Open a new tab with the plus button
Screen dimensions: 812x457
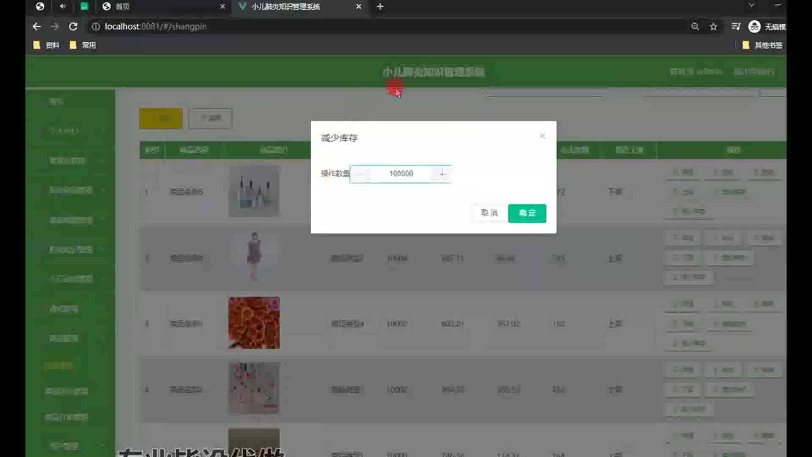380,6
